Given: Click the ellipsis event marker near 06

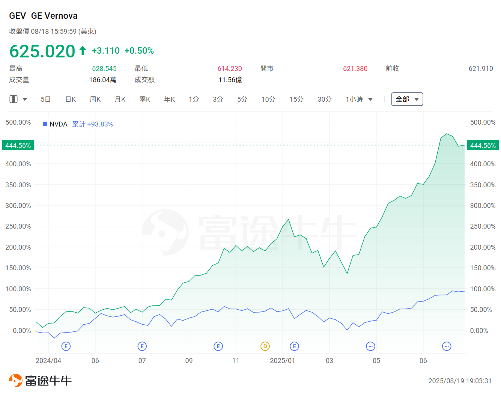Looking at the screenshot, I should pyautogui.click(x=447, y=346).
